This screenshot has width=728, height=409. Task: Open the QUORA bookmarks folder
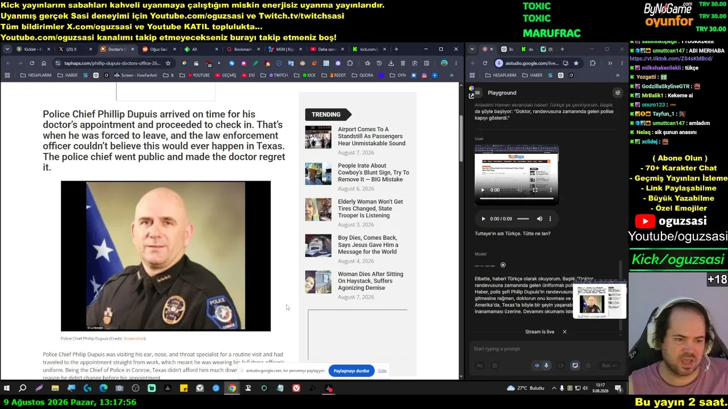(362, 76)
